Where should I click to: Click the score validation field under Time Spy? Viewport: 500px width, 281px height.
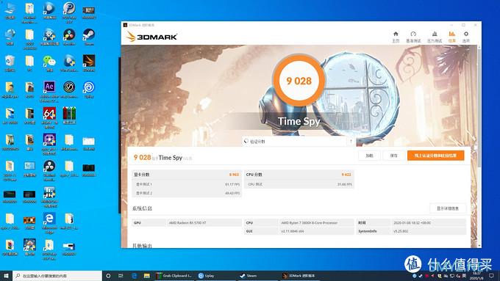coord(294,142)
